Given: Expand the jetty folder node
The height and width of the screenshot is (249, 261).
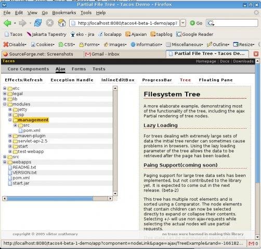Looking at the screenshot, I should point(10,109).
